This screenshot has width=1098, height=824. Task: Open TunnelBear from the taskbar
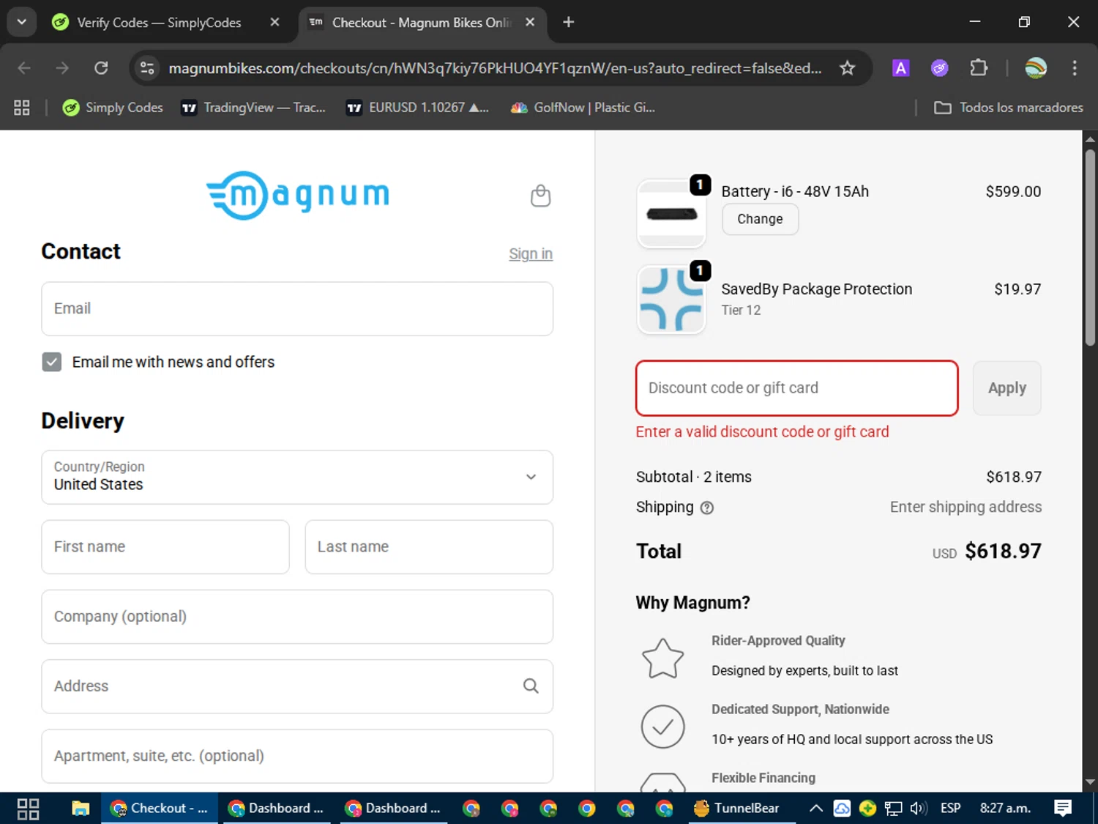click(741, 809)
